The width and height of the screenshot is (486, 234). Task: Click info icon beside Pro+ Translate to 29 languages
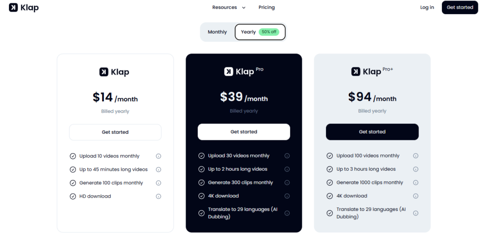416,213
